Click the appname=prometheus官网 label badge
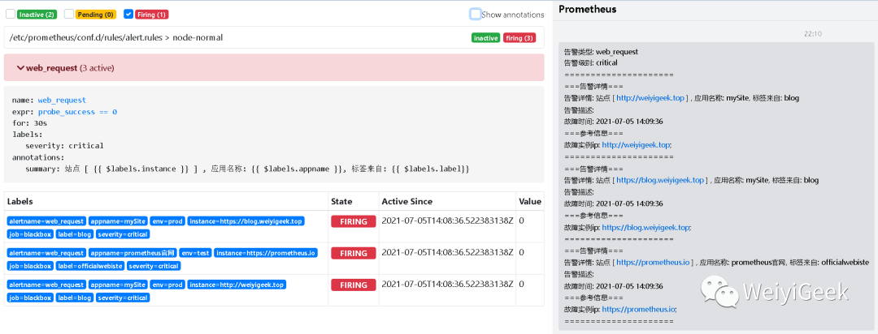878x334 pixels. click(x=133, y=253)
